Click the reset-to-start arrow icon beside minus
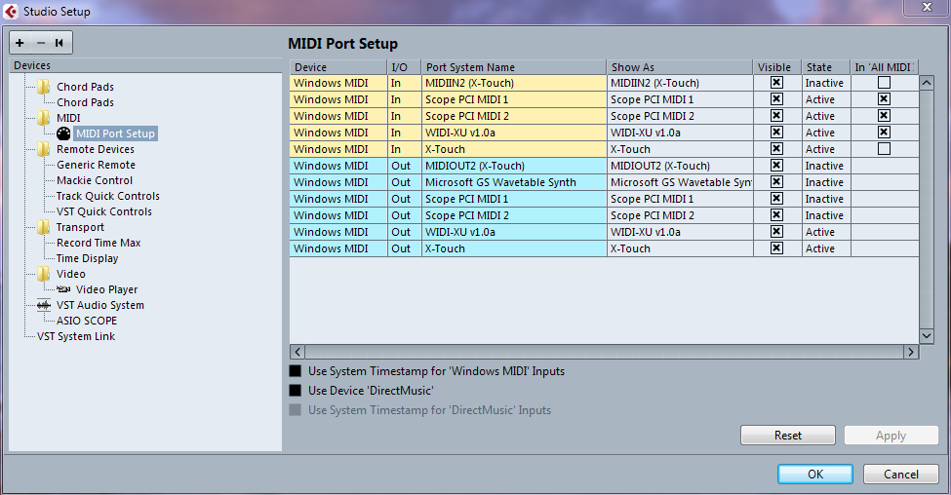 click(59, 43)
